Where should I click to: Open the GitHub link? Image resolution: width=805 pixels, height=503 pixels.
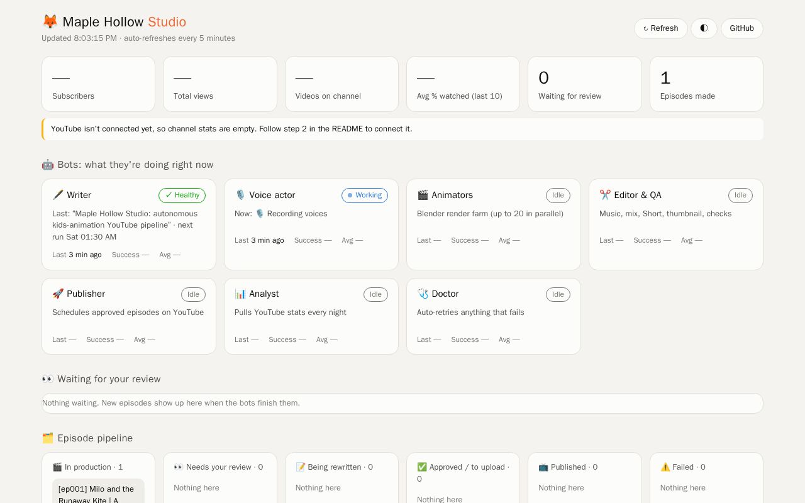(742, 28)
